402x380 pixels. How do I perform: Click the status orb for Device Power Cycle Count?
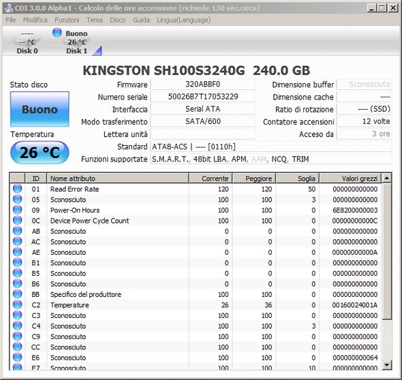tap(18, 221)
